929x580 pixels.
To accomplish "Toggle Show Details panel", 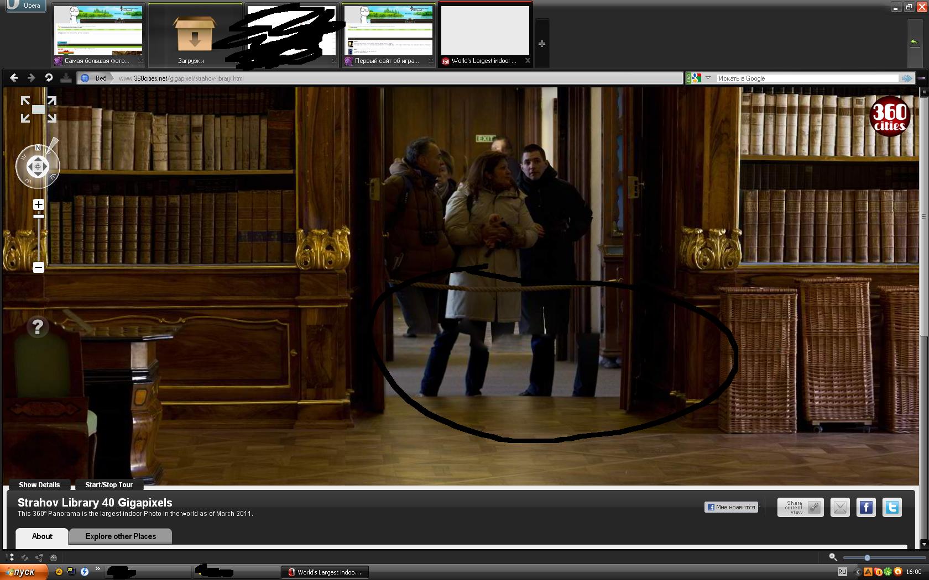I will pyautogui.click(x=39, y=484).
